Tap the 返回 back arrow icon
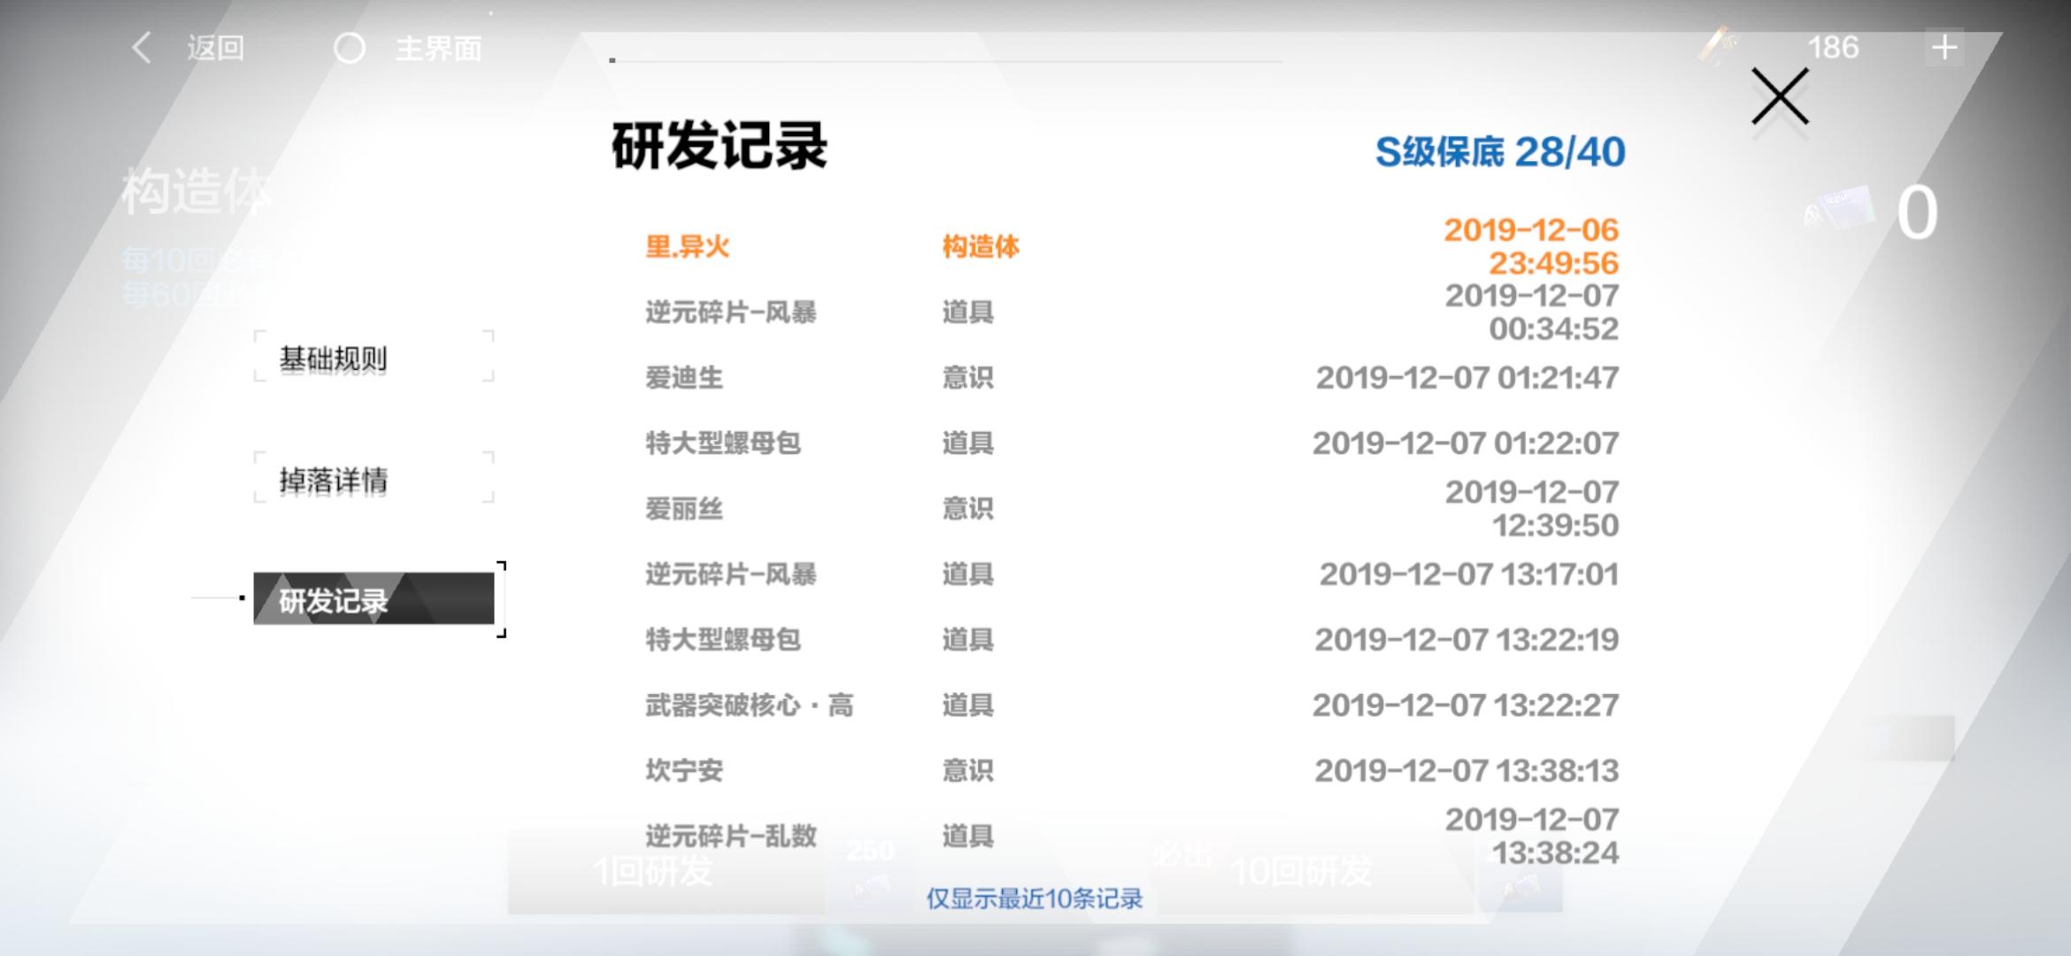2071x956 pixels. click(x=142, y=48)
